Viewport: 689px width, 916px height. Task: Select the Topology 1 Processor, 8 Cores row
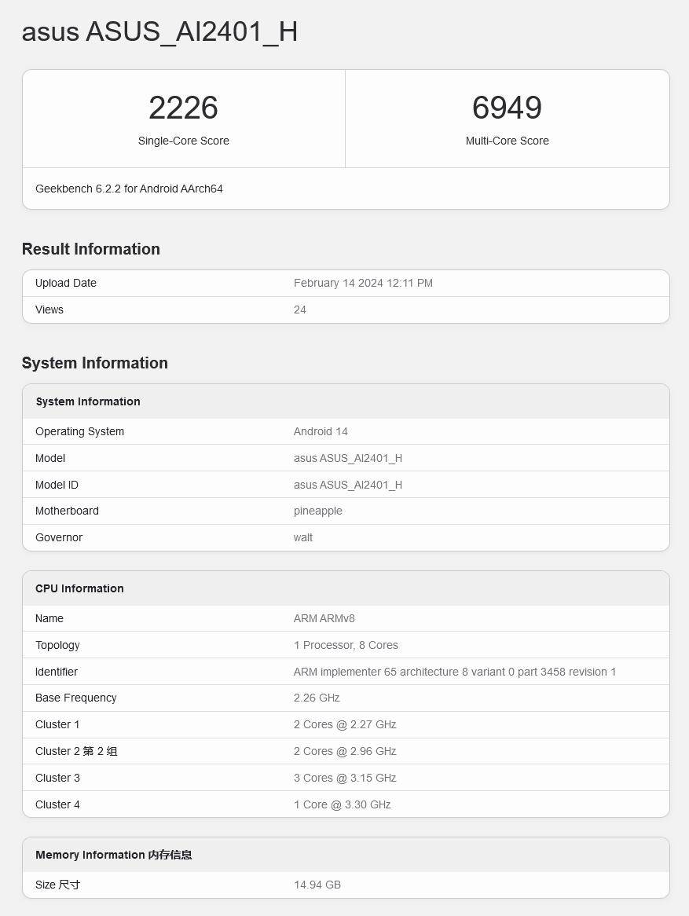point(346,645)
